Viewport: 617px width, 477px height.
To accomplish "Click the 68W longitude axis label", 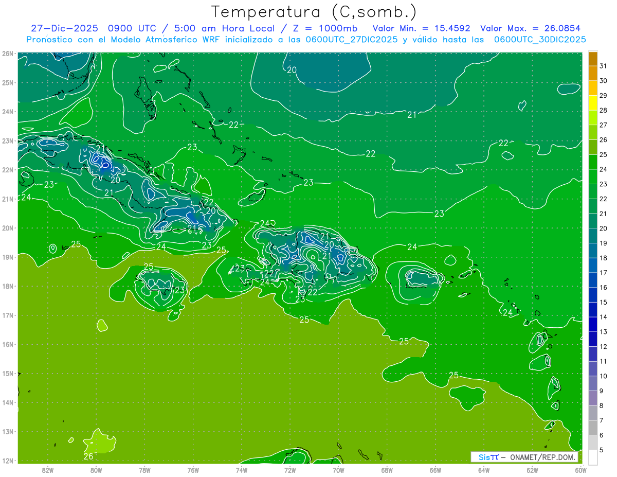I will click(387, 470).
